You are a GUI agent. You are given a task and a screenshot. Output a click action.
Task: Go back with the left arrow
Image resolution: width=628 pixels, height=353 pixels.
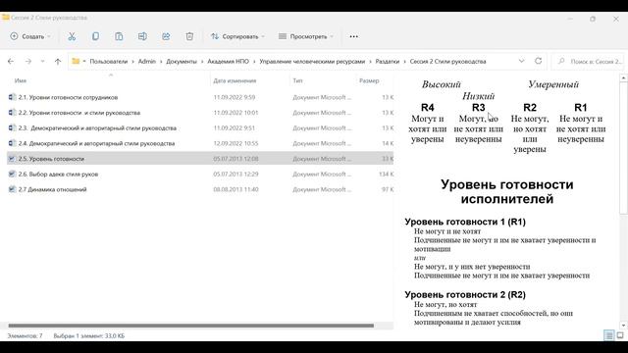(11, 61)
